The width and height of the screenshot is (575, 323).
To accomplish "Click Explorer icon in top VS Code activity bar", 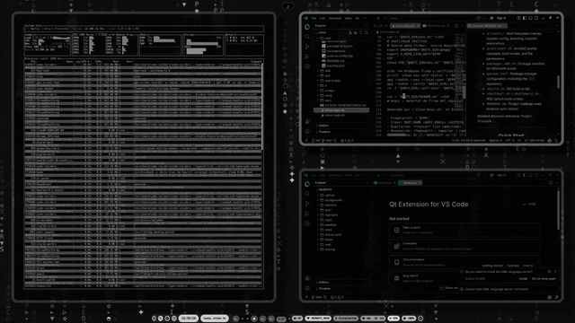I will 307,27.
